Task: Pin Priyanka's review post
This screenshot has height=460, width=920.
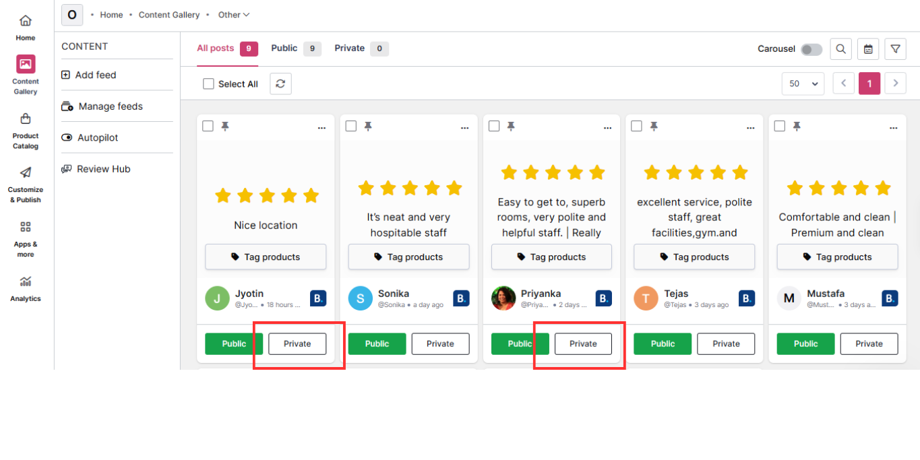Action: 511,127
